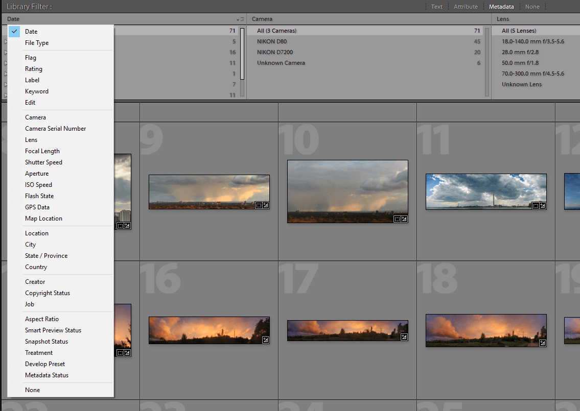Filter by 70.0-300.0 mm f/4.5-5.6 lens
Screen dimensions: 580x411
tap(536, 74)
